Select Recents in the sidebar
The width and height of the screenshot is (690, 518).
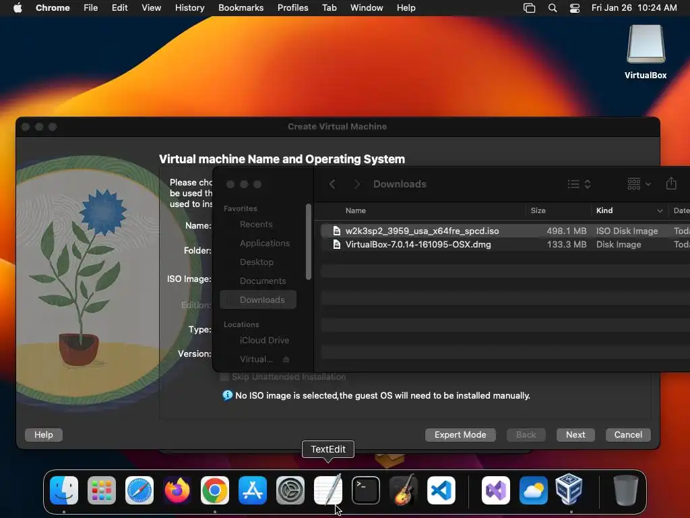258,224
